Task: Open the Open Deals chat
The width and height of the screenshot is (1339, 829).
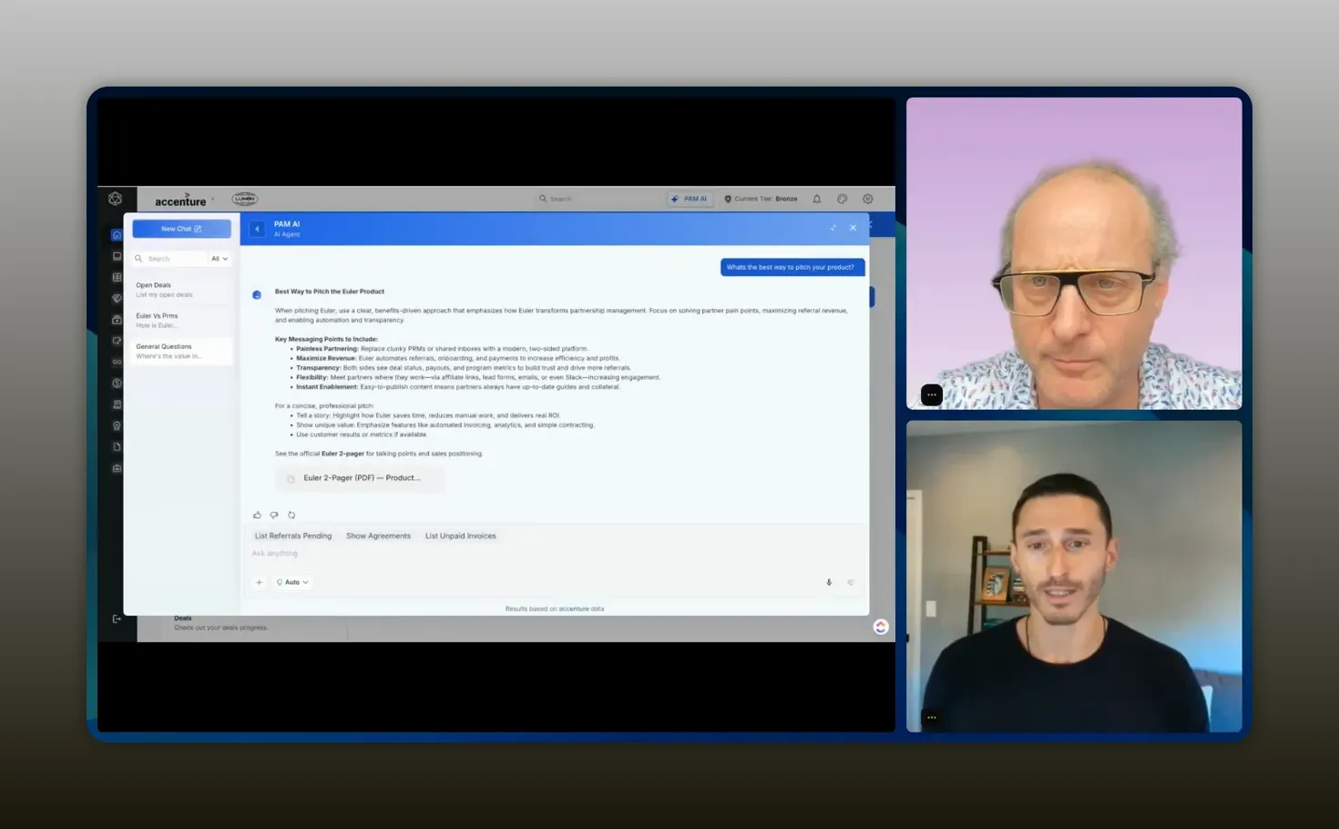Action: pos(182,290)
